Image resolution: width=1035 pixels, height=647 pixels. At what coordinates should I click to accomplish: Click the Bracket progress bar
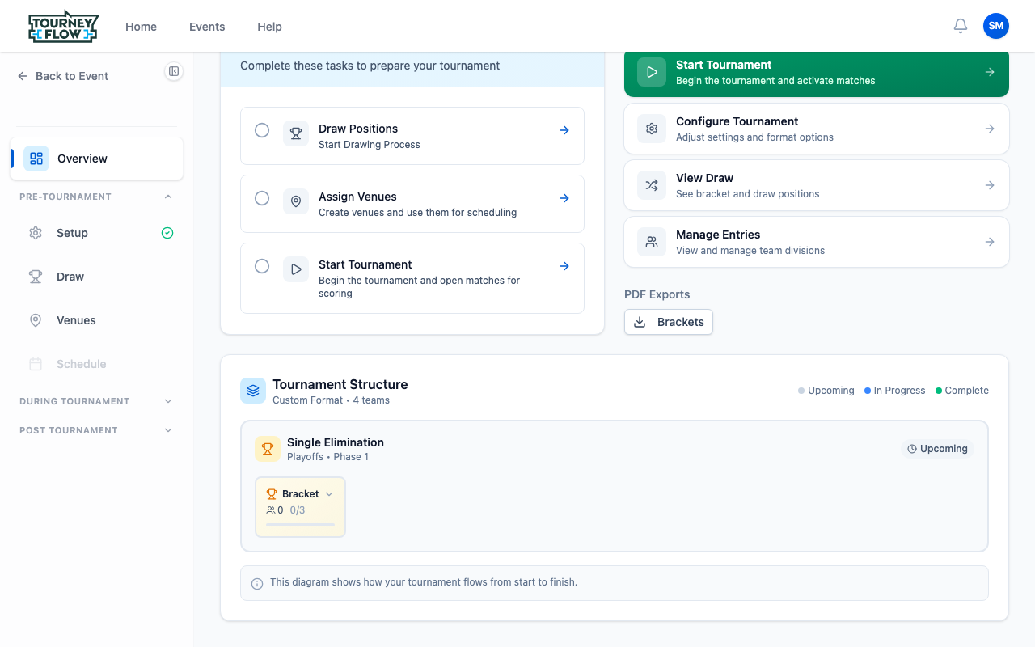click(300, 525)
